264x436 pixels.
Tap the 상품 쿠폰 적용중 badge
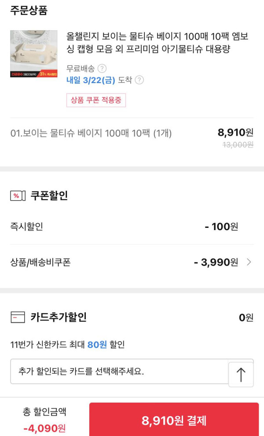96,100
